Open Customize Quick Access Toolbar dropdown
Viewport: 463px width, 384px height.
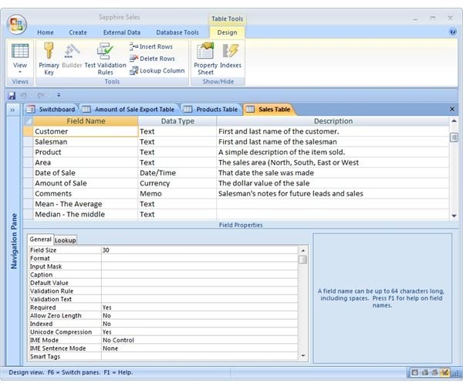click(x=59, y=95)
